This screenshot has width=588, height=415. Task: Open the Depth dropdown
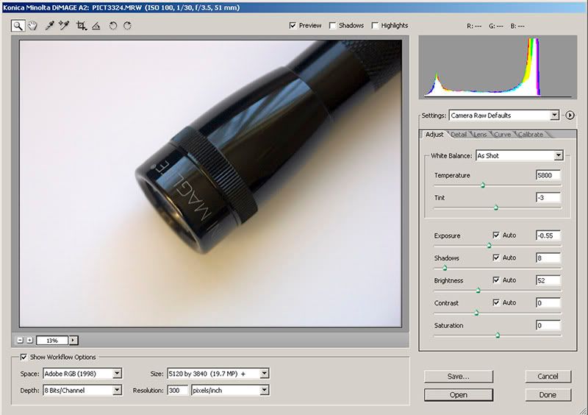coord(82,390)
